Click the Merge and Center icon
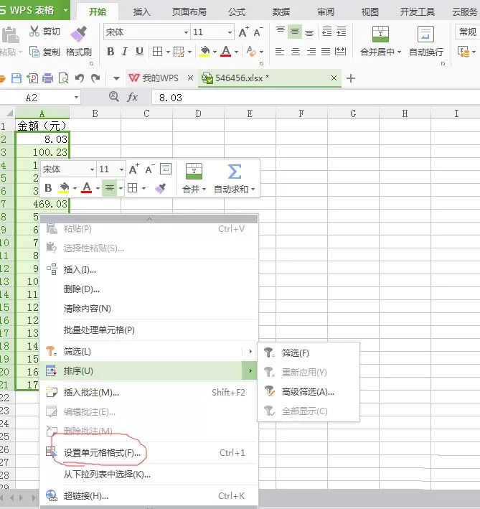The image size is (480, 509). tap(380, 34)
